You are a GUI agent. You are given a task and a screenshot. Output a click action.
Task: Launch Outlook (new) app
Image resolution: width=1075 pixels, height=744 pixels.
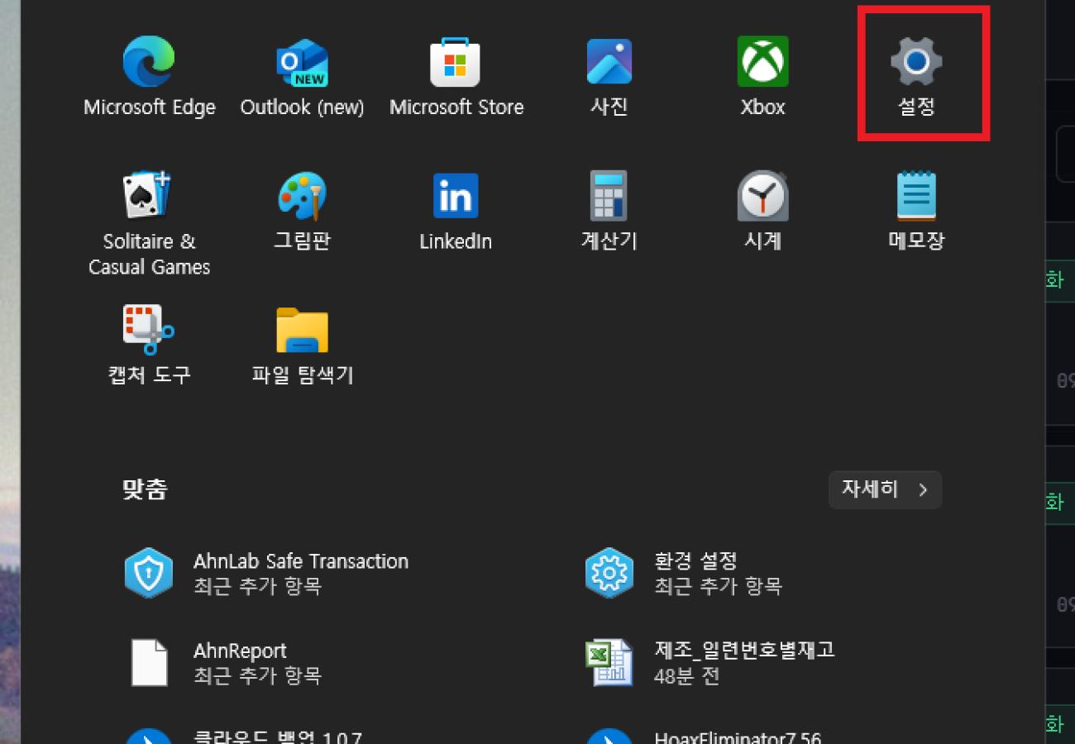point(302,78)
